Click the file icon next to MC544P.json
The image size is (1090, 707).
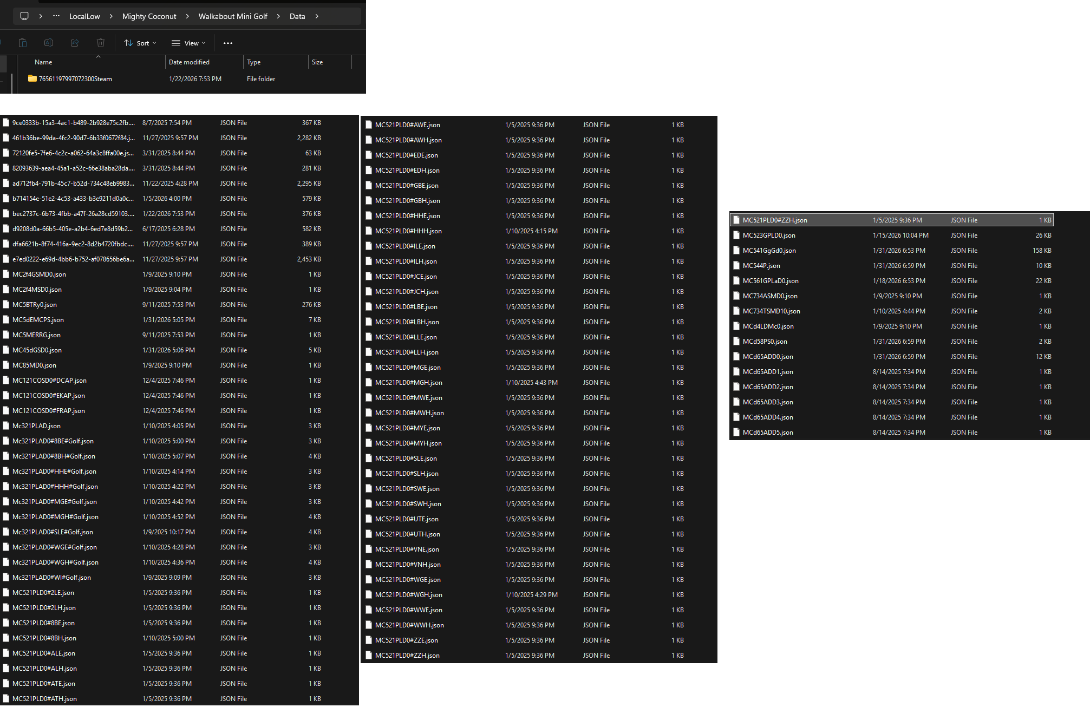pyautogui.click(x=736, y=266)
